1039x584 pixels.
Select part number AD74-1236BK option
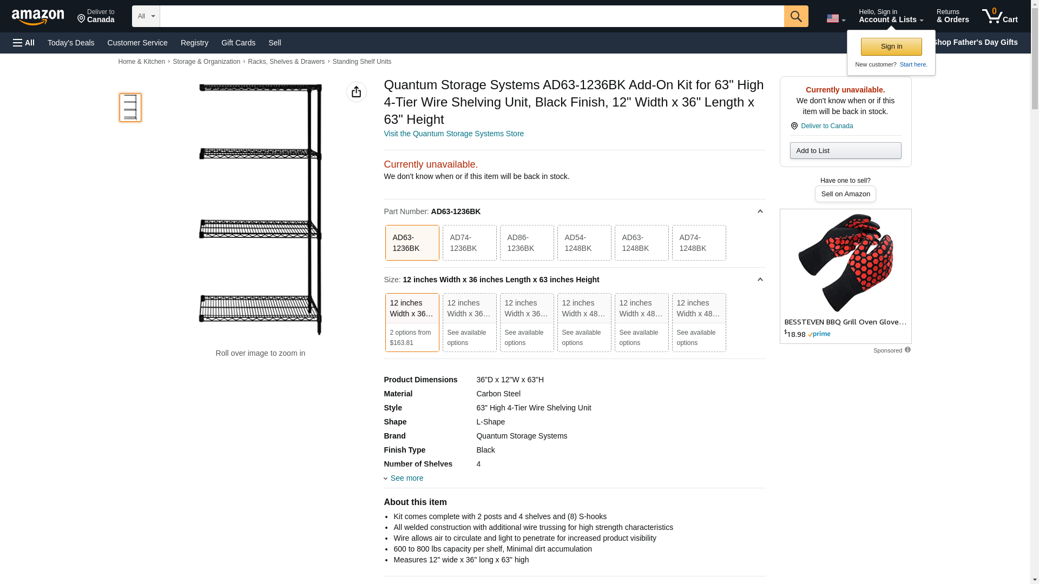469,243
